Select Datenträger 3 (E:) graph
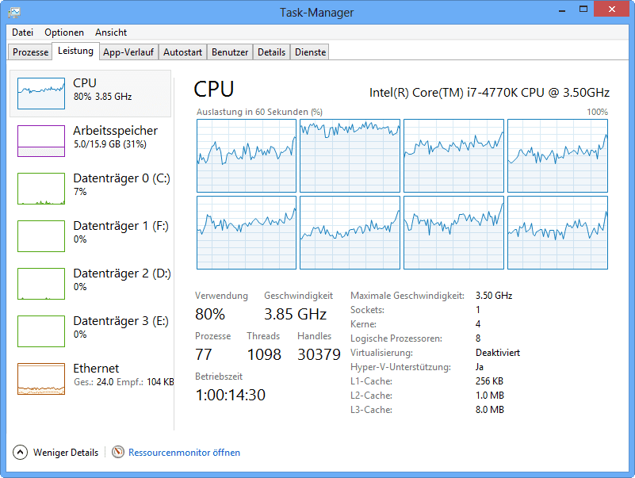The width and height of the screenshot is (635, 478). point(41,331)
